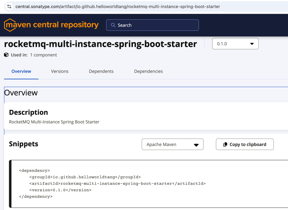Expand the Apache Maven snippet format dropdown
288x210 pixels.
click(173, 144)
